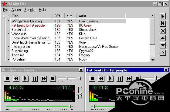
Task: Click the pitch slider in Windjammer Landing player
Action: tap(67, 78)
